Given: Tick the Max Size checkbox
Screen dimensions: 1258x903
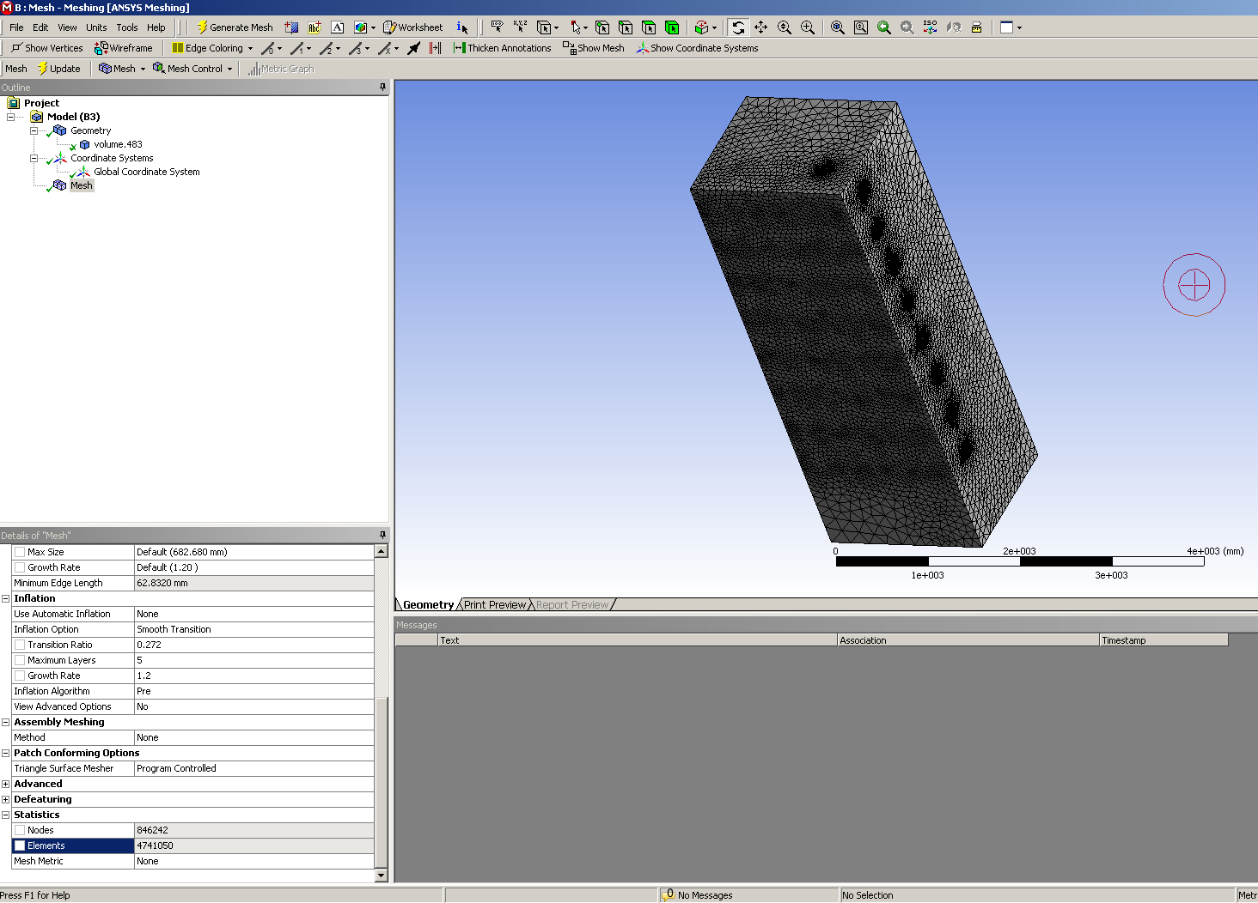Looking at the screenshot, I should (20, 552).
